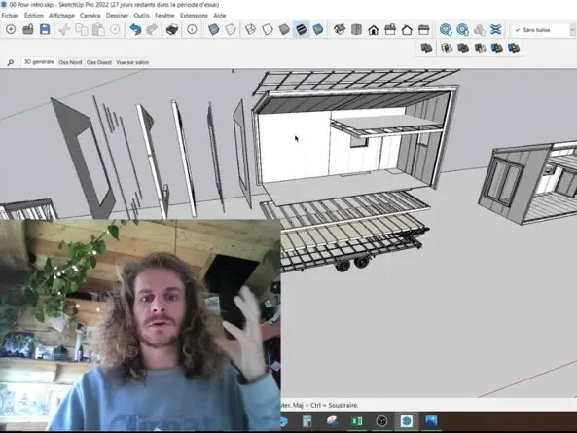This screenshot has height=433, width=577.
Task: Open the Fichier menu
Action: click(11, 16)
